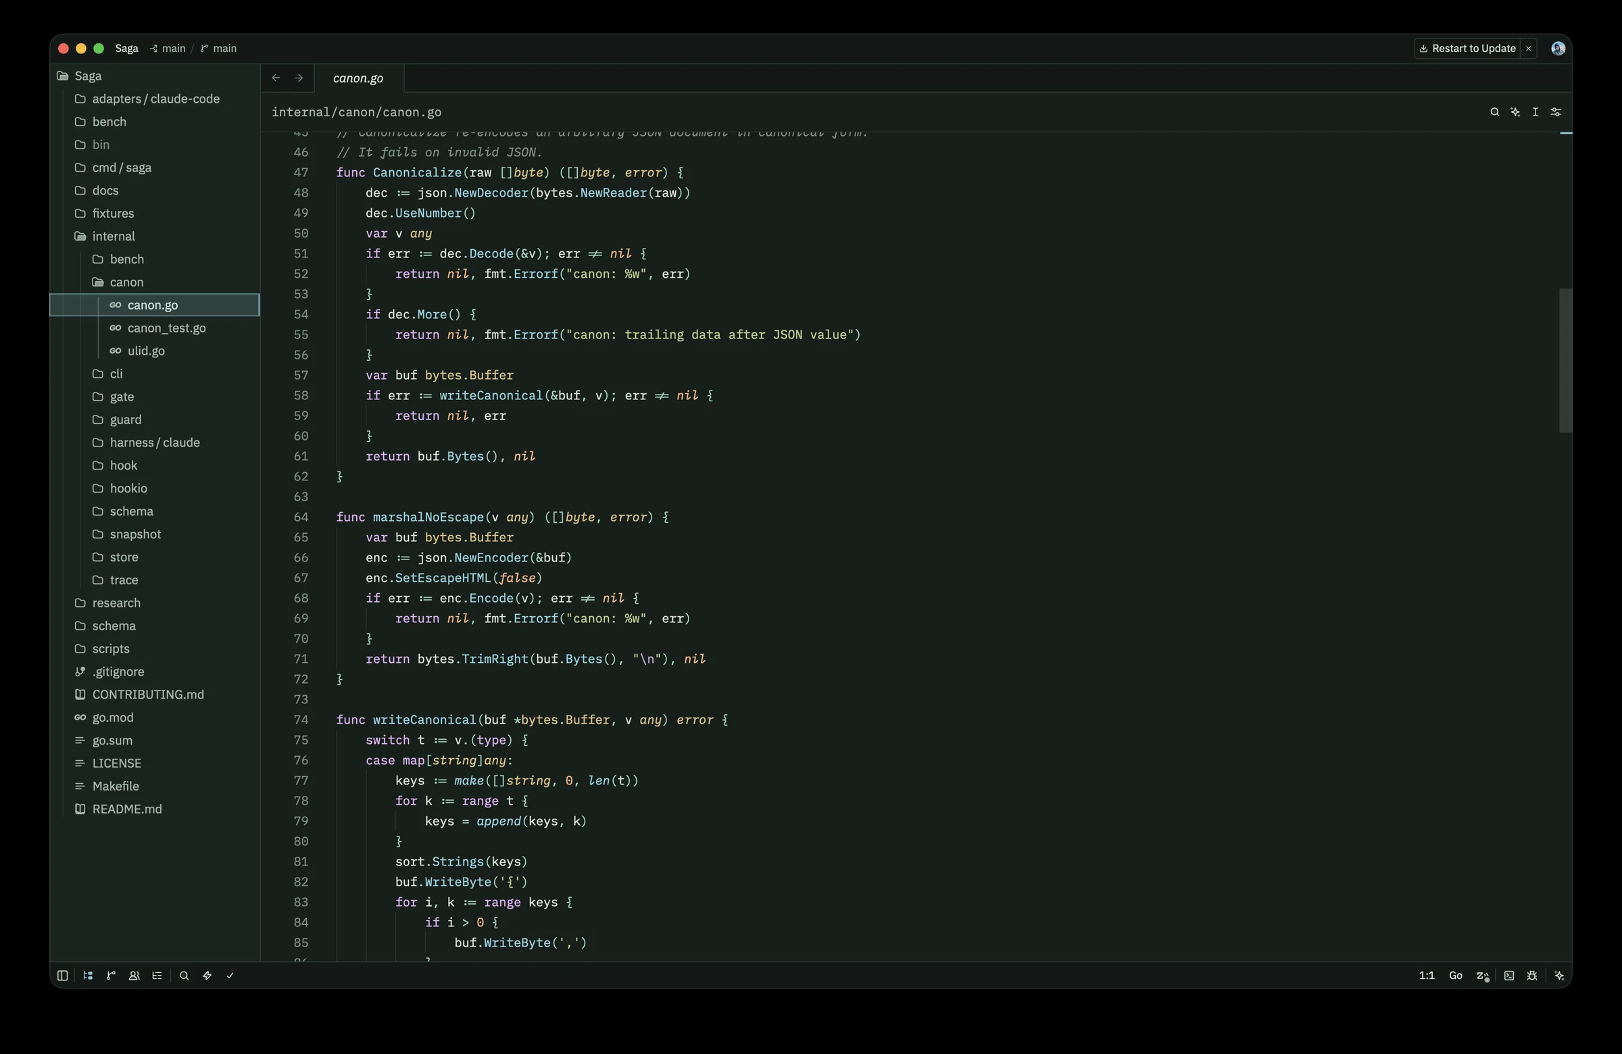Click inline assist sparkle in editor toolbar
The width and height of the screenshot is (1622, 1054).
click(1515, 111)
